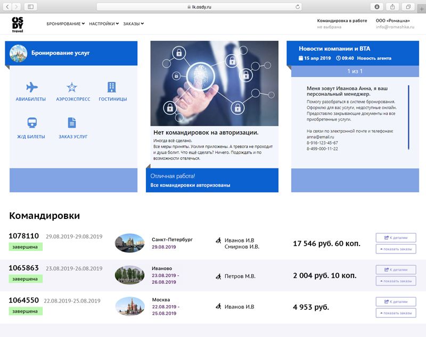
Task: Expand the Настройки dropdown menu
Action: tap(104, 24)
